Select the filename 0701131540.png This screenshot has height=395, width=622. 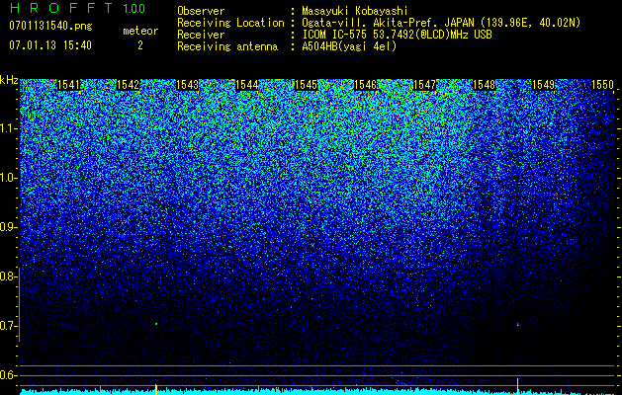coord(50,26)
